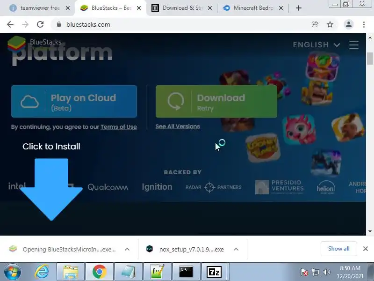Screen dimensions: 374x281
Task: Open Windows Explorer from taskbar
Action: (x=71, y=272)
